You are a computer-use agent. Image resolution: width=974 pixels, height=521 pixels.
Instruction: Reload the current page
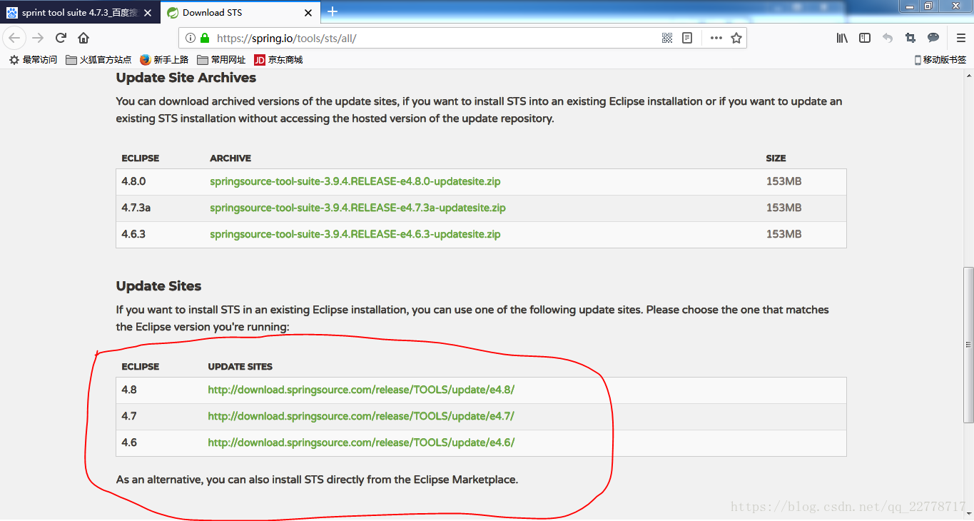61,38
